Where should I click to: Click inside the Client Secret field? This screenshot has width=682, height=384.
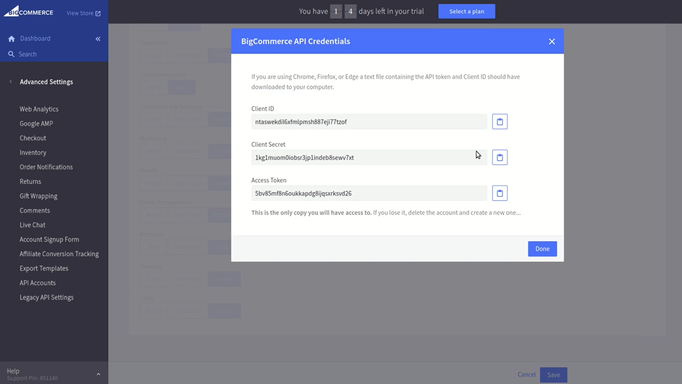(364, 157)
